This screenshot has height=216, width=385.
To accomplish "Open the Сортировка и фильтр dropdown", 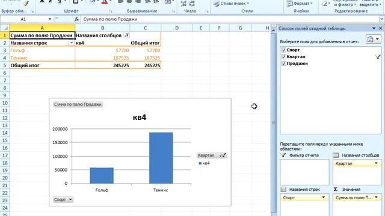I will [x=345, y=3].
